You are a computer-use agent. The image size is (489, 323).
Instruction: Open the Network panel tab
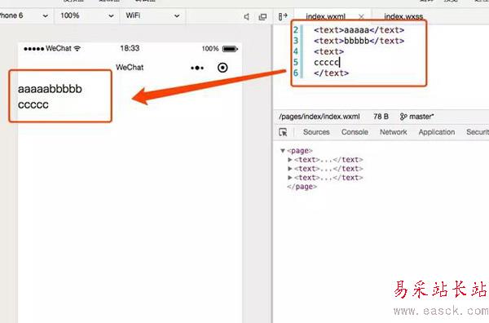[x=394, y=132]
